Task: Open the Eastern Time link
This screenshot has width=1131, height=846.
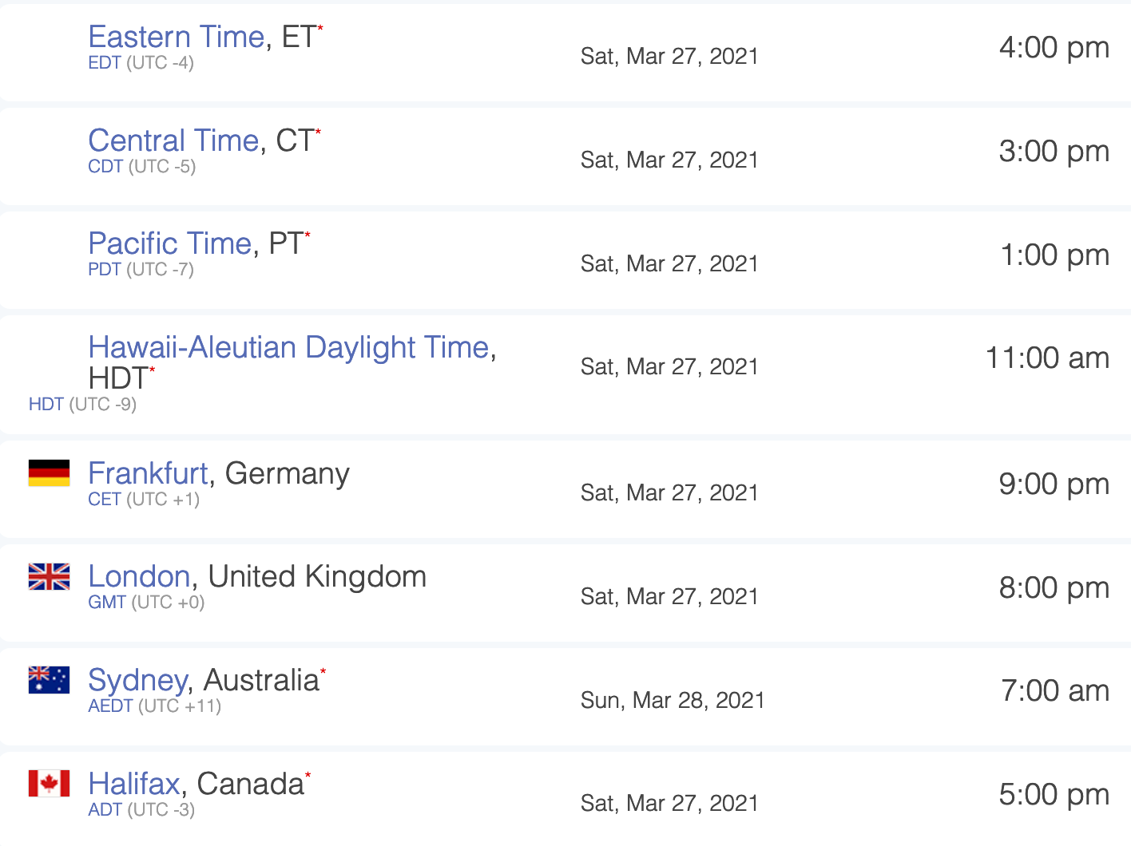Action: point(176,37)
